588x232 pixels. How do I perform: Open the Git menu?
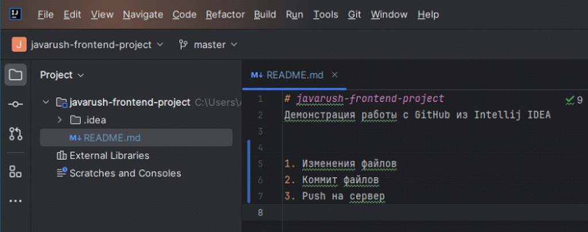pyautogui.click(x=354, y=14)
